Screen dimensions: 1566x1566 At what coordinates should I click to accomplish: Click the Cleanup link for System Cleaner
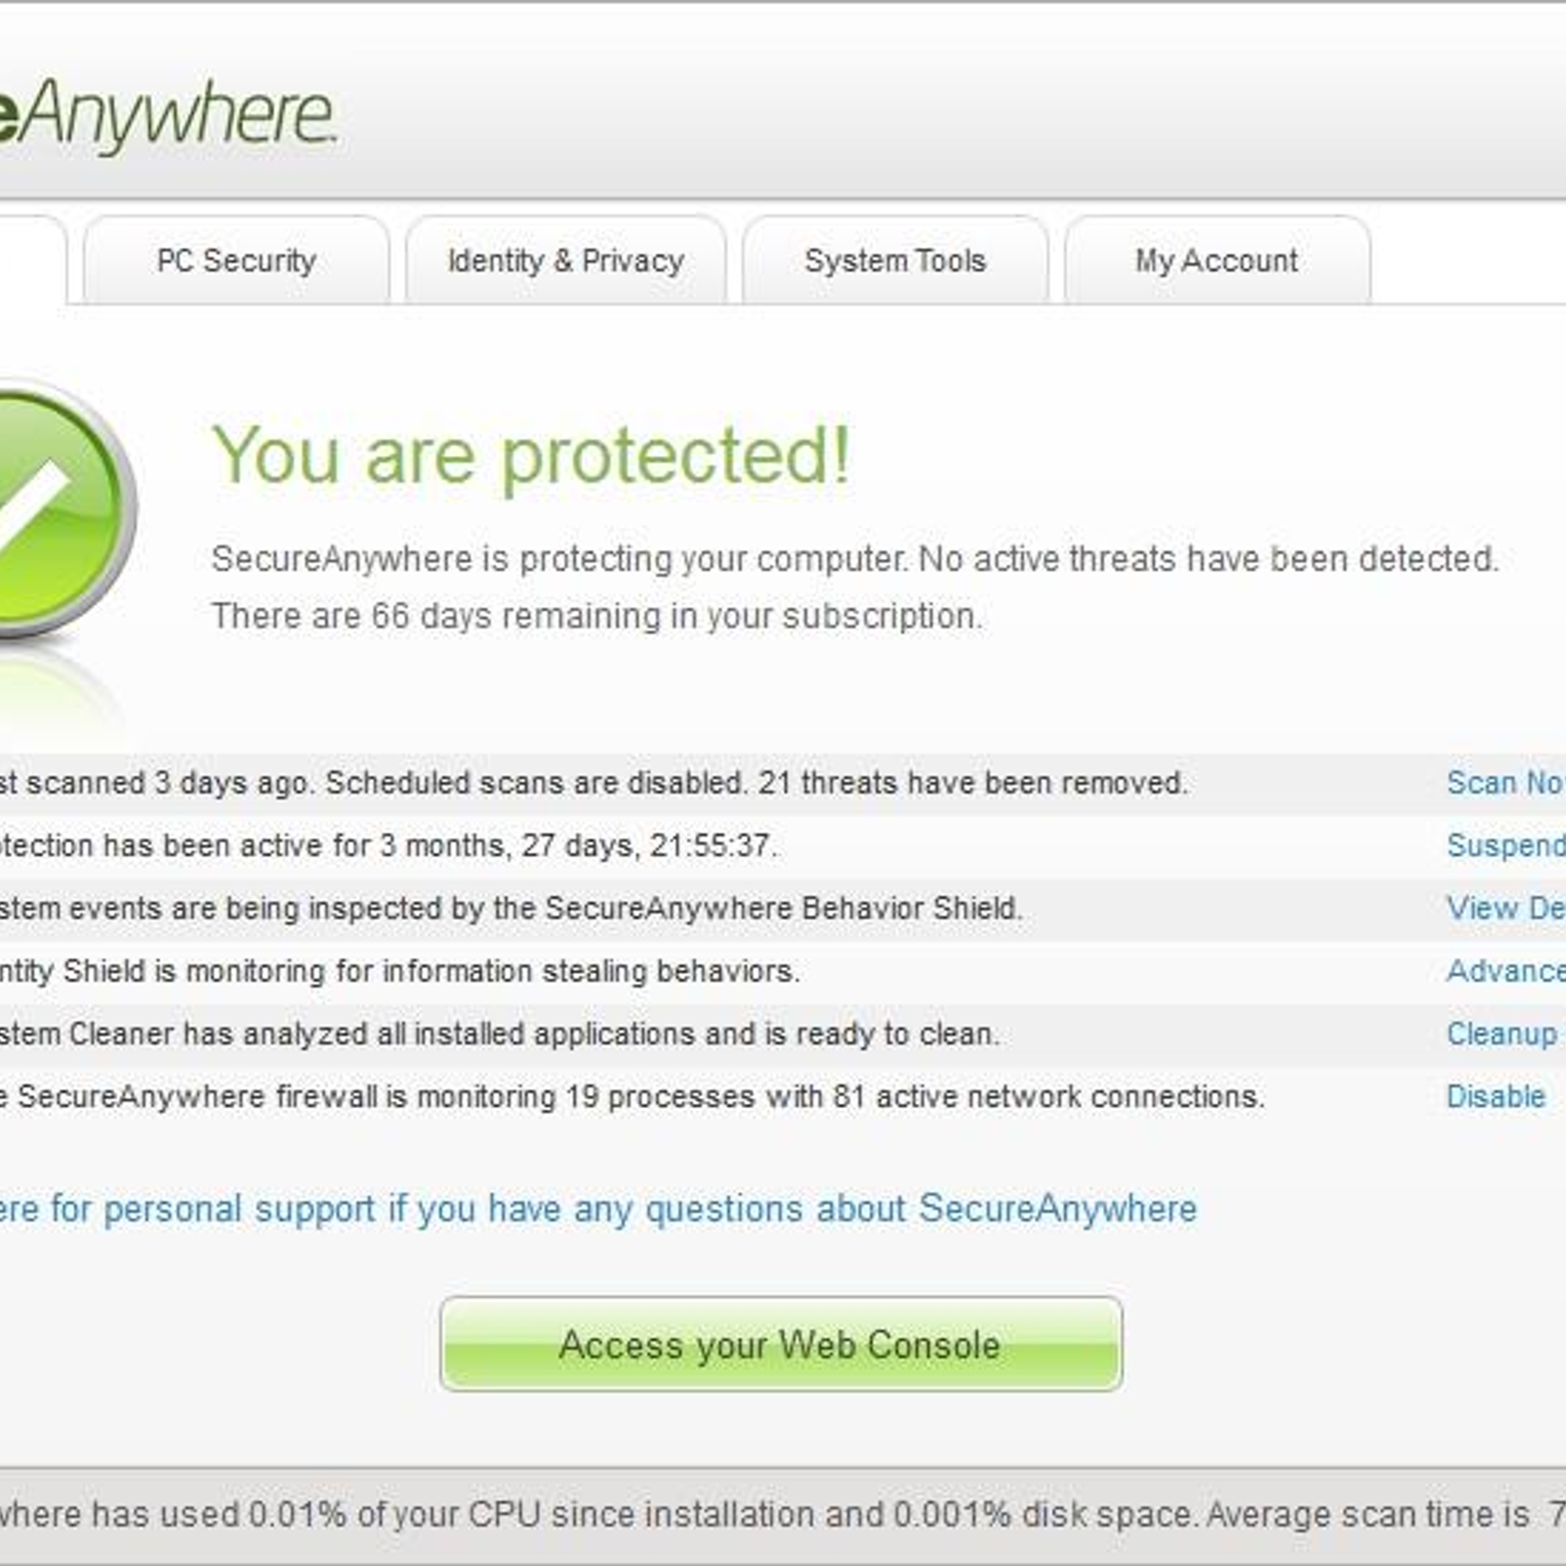pos(1502,1034)
